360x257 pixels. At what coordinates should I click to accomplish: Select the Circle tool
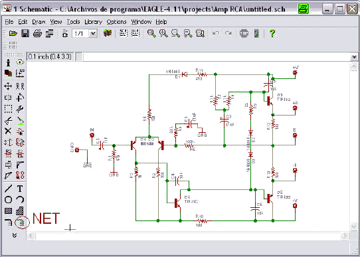point(8,200)
